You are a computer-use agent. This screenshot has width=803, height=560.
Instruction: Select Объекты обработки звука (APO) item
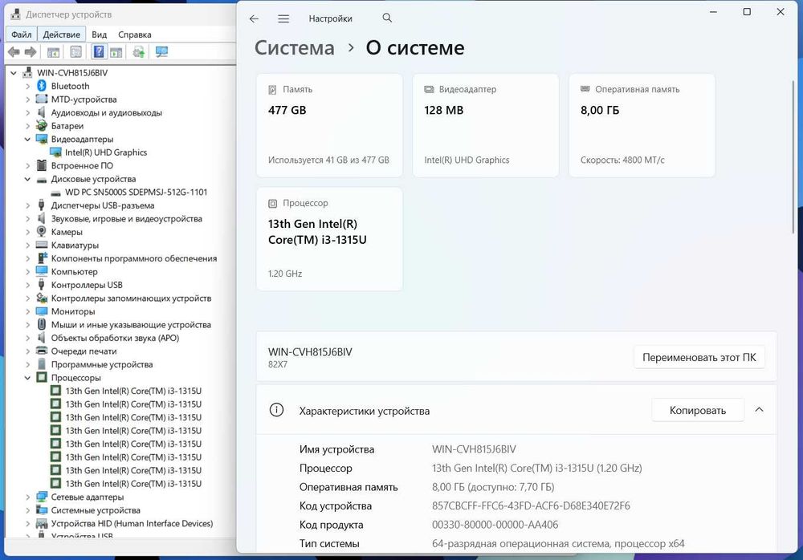[115, 338]
